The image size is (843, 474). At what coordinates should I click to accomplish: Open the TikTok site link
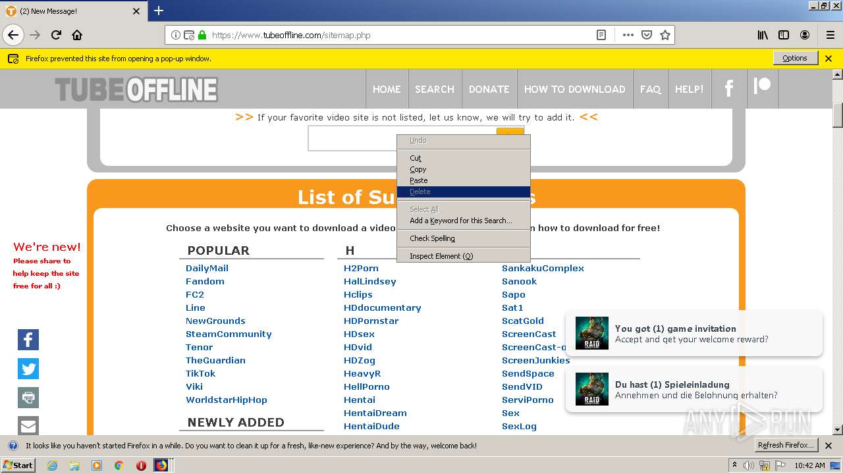(200, 373)
